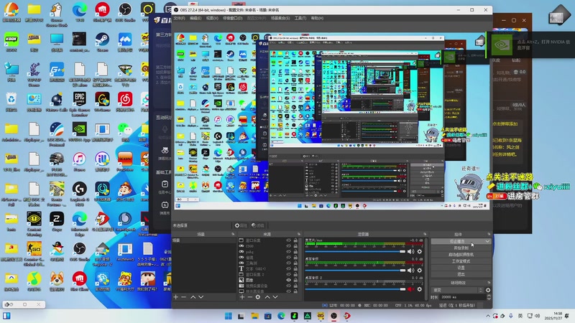
Task: Adjust the 桌面音频 2 volume slider
Action: pyautogui.click(x=355, y=289)
